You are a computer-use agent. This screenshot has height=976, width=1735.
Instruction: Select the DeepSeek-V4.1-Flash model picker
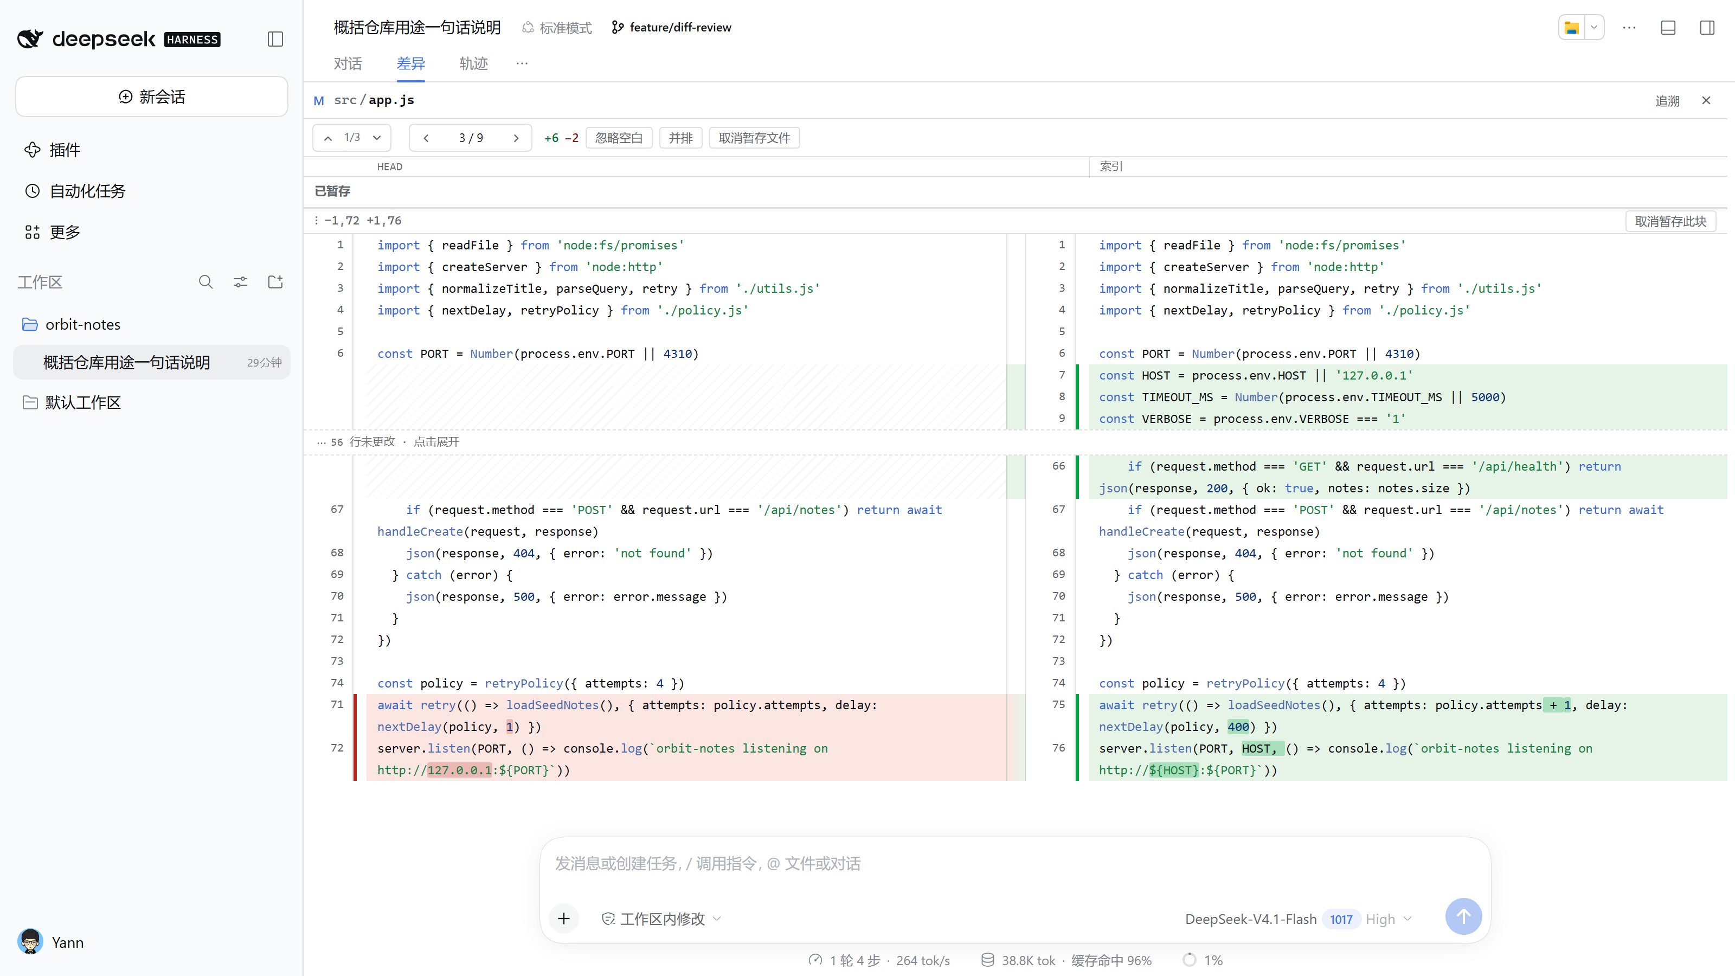pyautogui.click(x=1250, y=919)
